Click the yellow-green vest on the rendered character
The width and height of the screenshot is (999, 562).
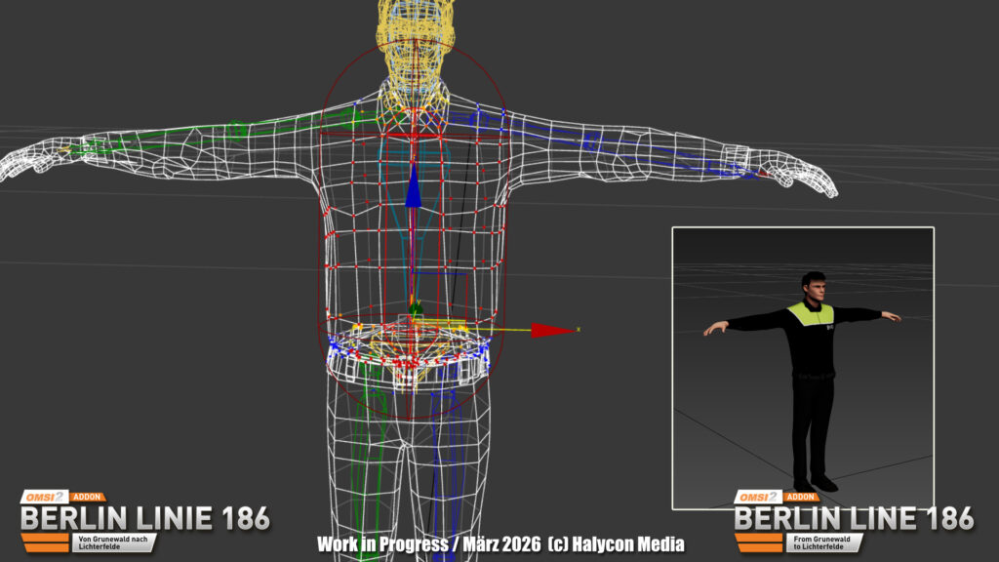tap(812, 314)
